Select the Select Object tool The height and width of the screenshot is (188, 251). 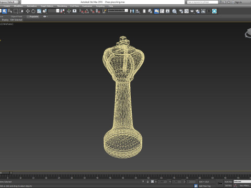click(x=4, y=11)
